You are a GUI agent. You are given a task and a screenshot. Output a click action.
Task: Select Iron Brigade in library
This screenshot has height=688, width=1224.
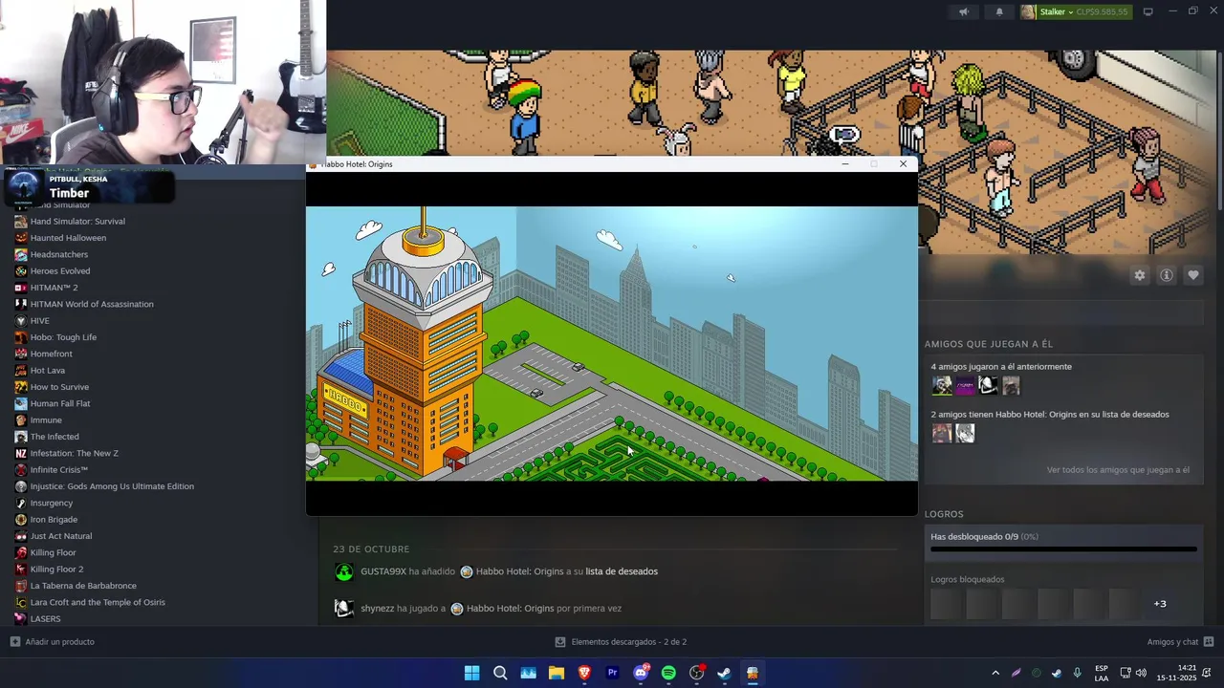click(54, 519)
